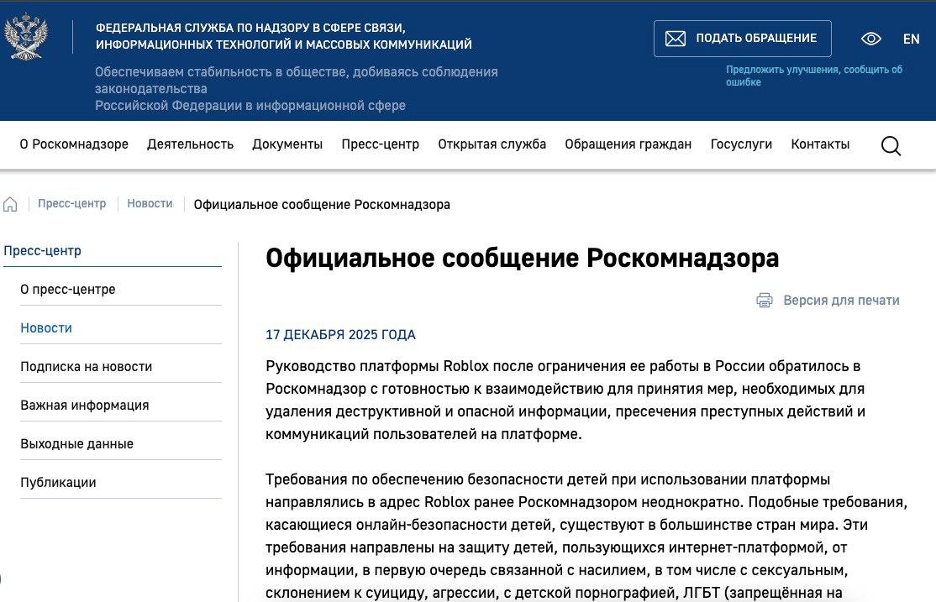Open the Госуслуги menu item
Viewport: 936px width, 602px height.
[741, 144]
